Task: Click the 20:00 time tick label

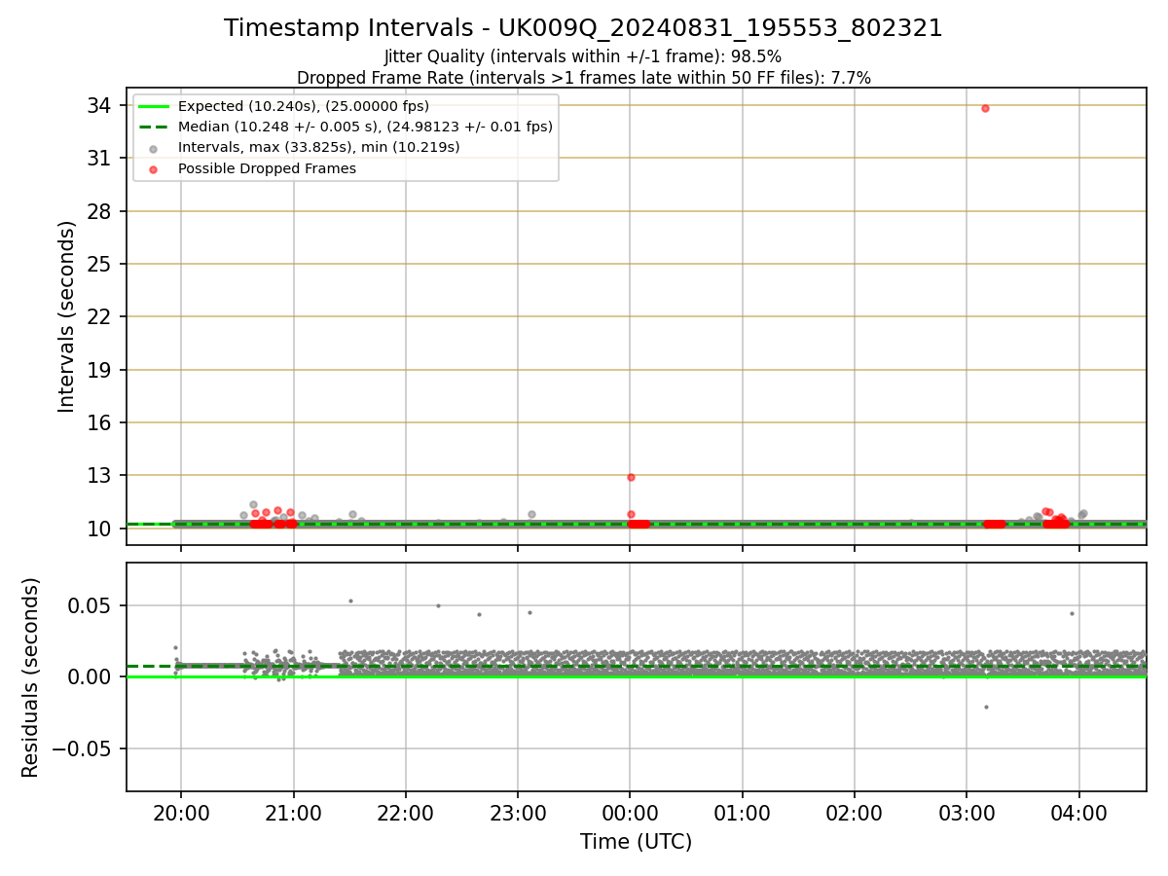Action: (x=181, y=813)
